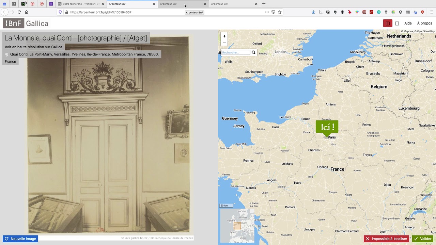Click the padlock site security icon
Screen dimensions: 436x245
tap(66, 12)
